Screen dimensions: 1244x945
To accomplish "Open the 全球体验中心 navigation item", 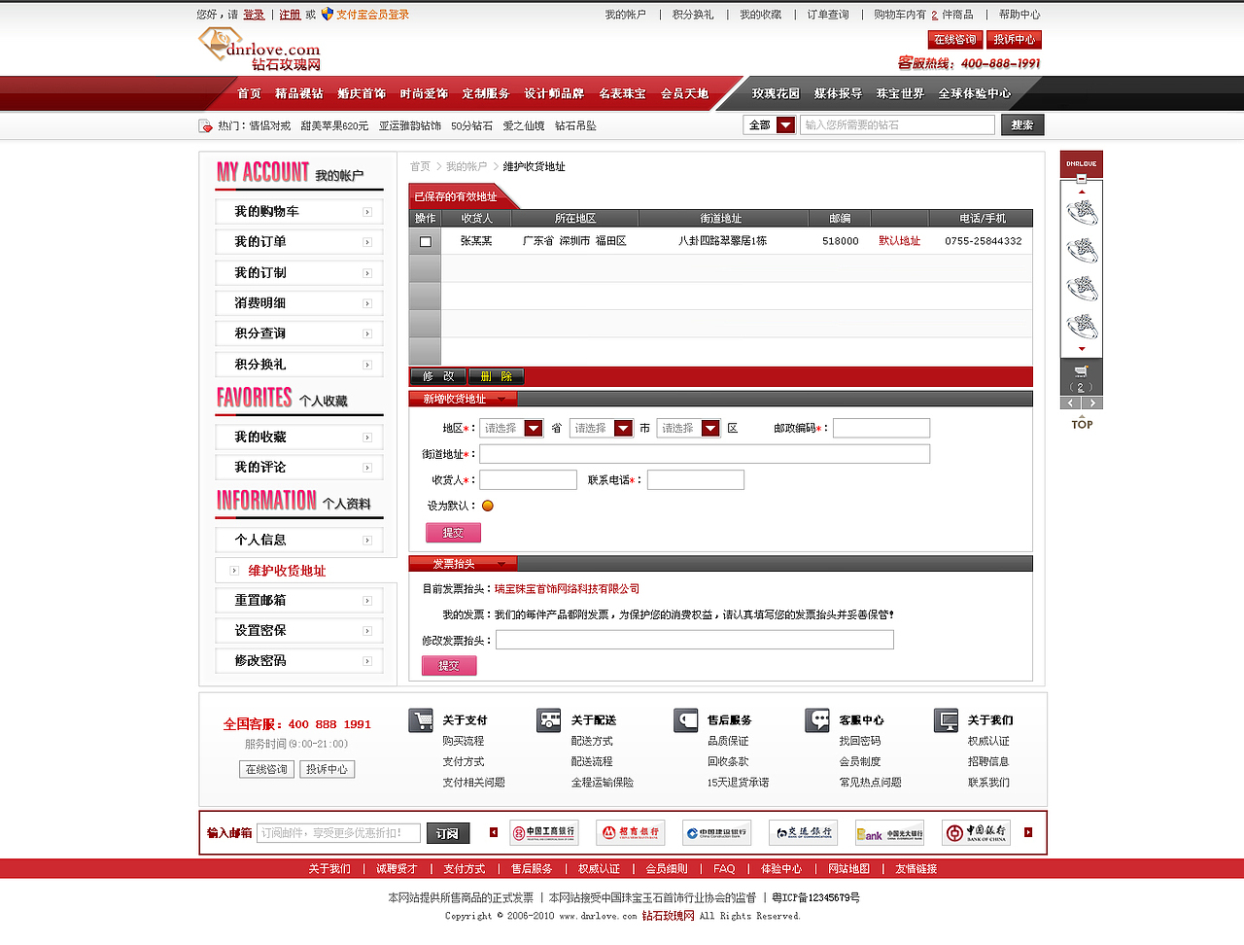I will (x=975, y=93).
